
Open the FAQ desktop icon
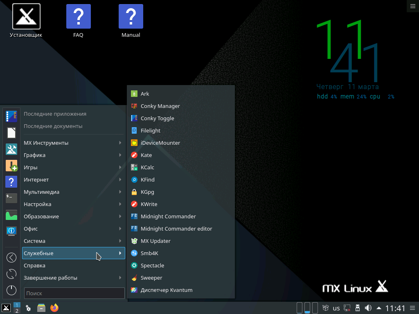point(78,21)
